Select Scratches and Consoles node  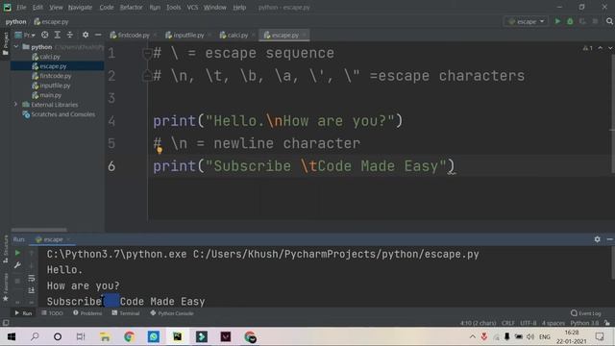pos(59,114)
